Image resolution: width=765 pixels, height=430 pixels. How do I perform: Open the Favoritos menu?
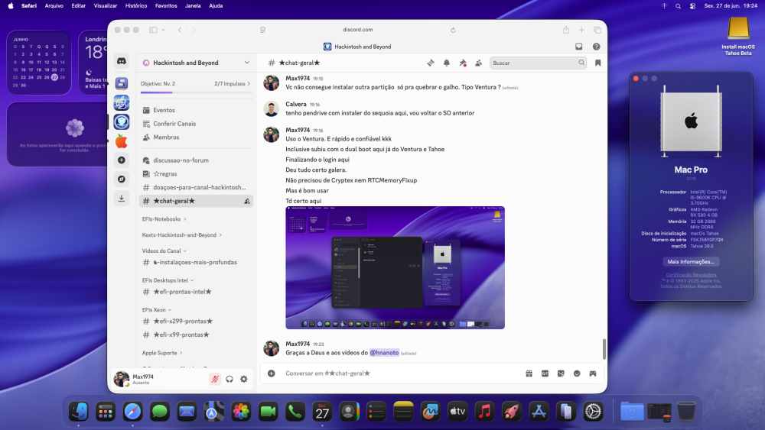click(x=166, y=6)
